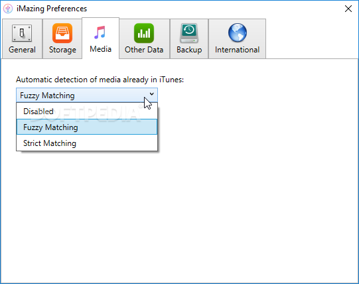Pick Fuzzy Matching in the open list

tap(87, 127)
